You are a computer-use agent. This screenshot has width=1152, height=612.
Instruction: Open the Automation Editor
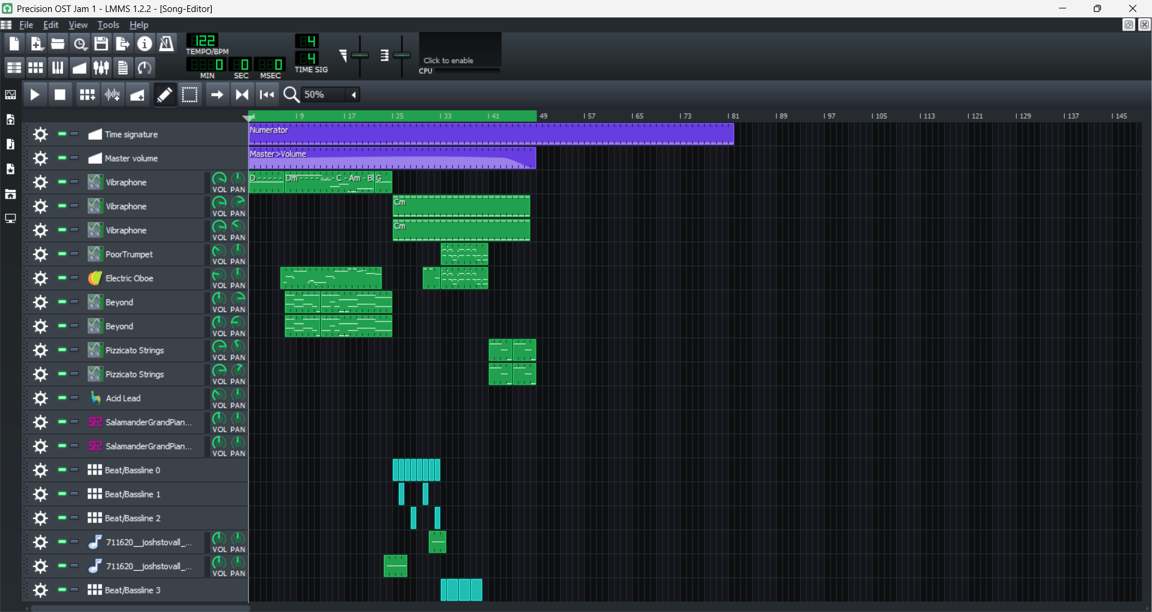(79, 67)
